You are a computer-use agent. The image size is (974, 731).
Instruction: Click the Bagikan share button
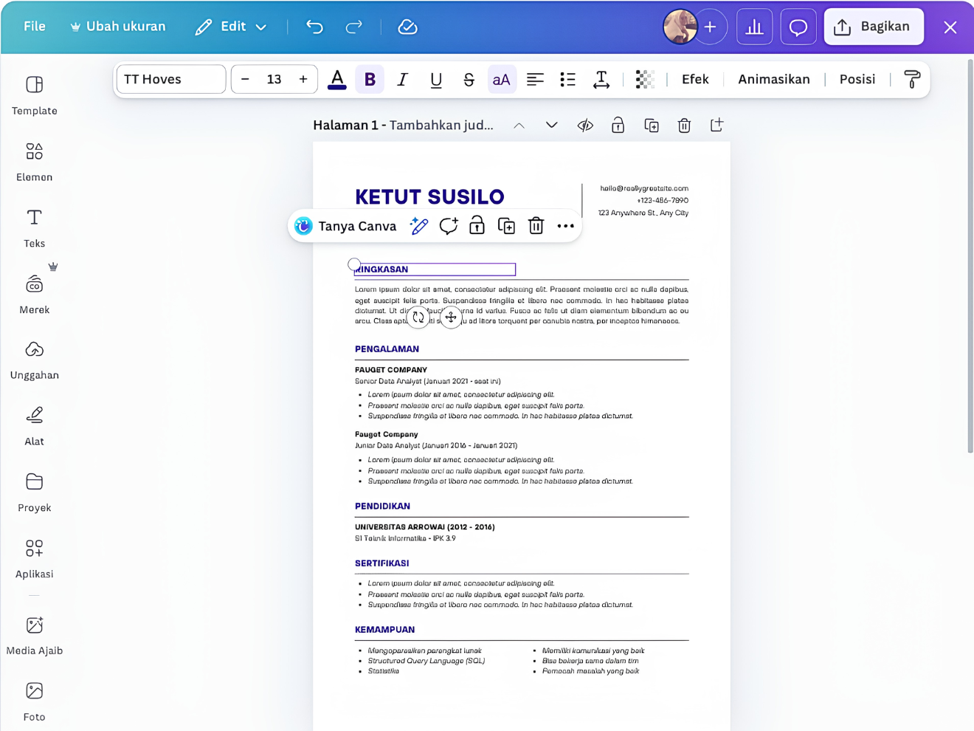874,27
